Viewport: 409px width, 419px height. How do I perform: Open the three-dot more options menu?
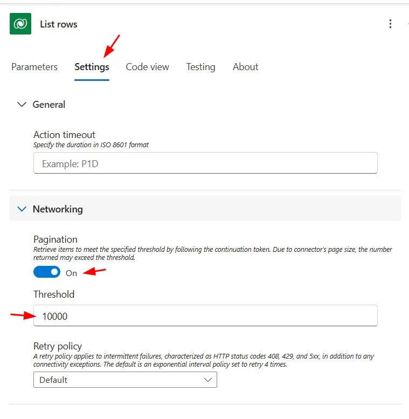coord(390,24)
